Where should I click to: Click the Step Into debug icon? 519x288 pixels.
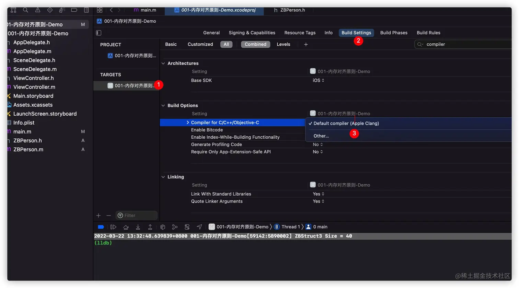pyautogui.click(x=138, y=227)
